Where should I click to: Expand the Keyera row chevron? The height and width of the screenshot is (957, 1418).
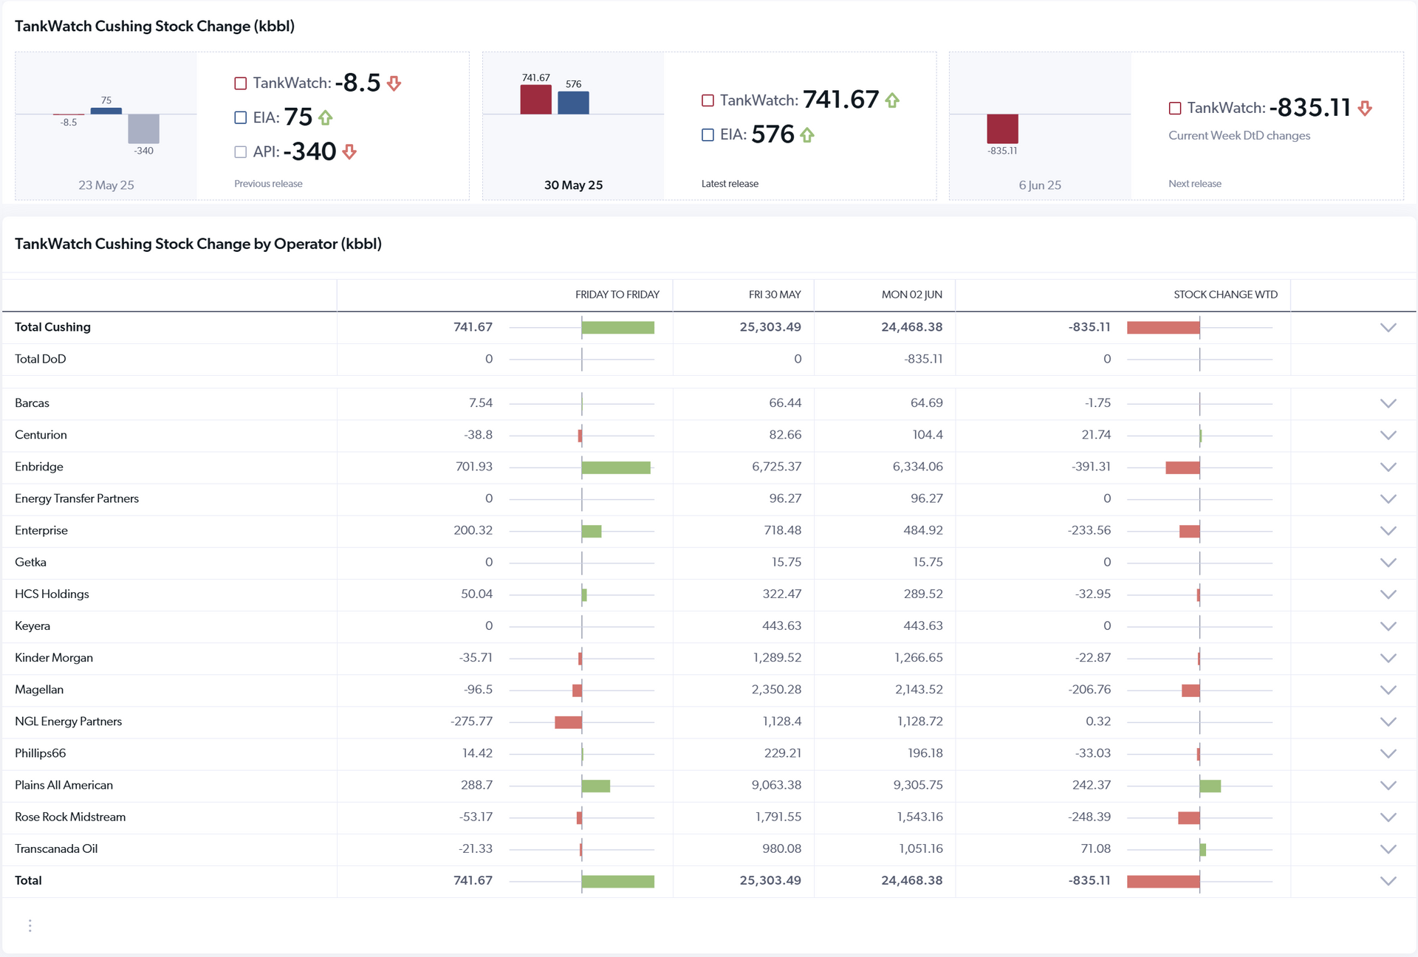coord(1388,626)
